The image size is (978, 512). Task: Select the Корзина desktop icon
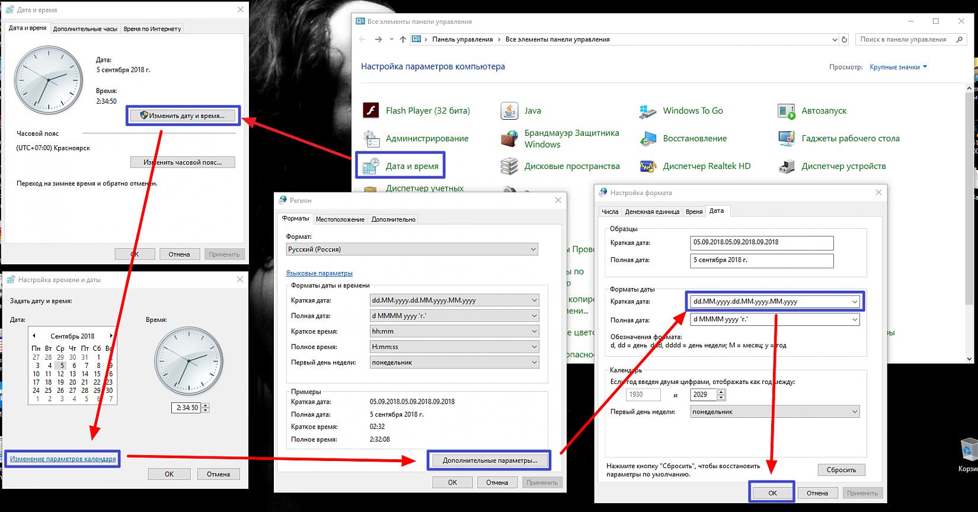coord(968,455)
